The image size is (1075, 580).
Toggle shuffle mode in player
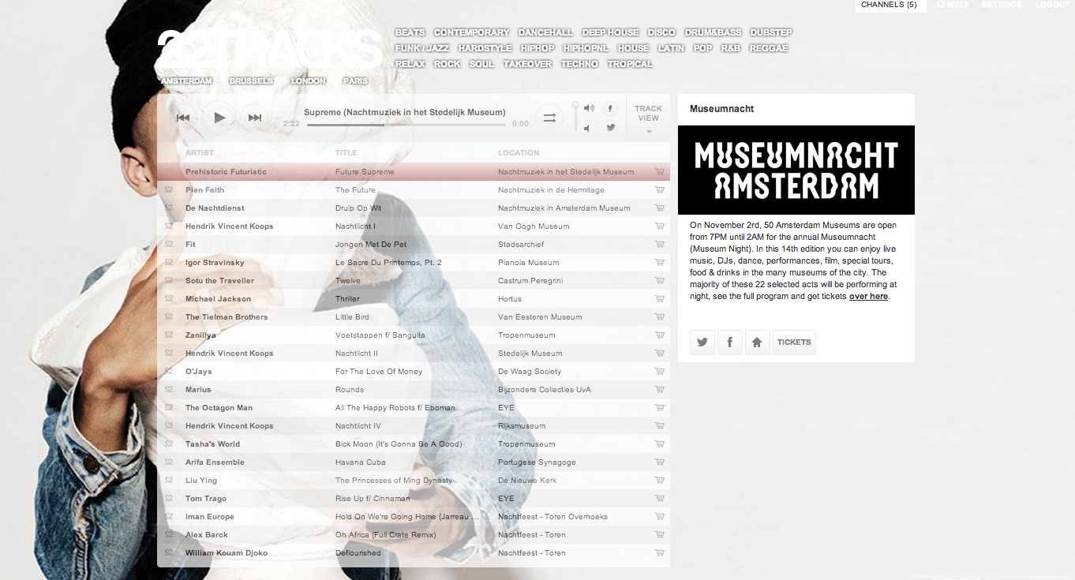click(x=549, y=118)
